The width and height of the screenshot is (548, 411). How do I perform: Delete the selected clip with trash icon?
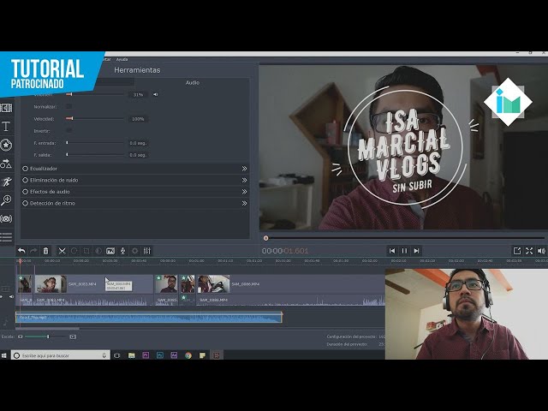point(45,251)
